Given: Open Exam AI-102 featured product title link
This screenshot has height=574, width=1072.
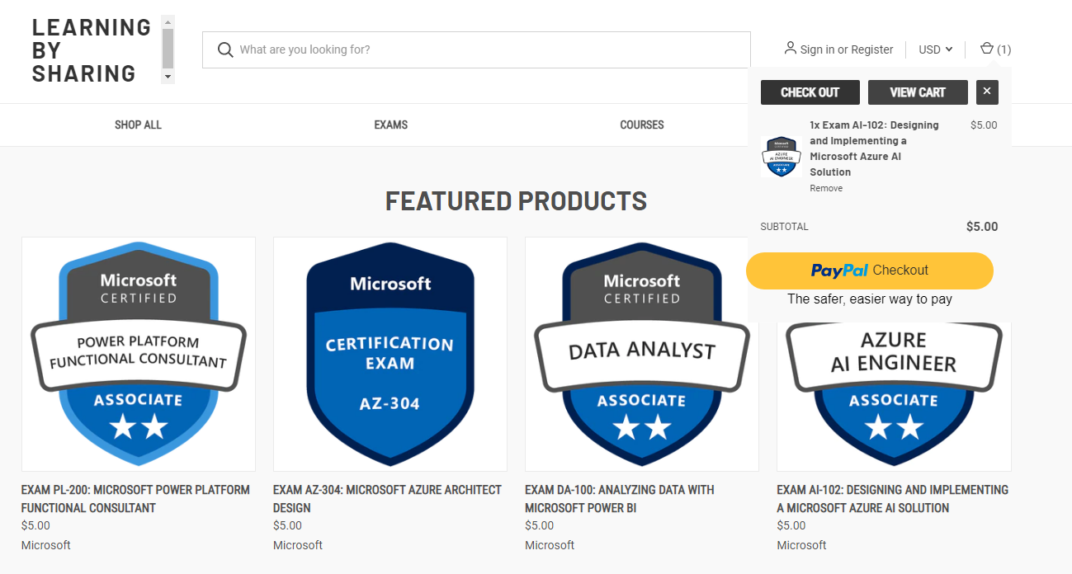Looking at the screenshot, I should click(x=892, y=499).
